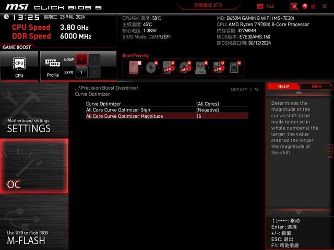Open the SETTINGS motherboard settings menu
The image size is (334, 250).
pos(34,110)
